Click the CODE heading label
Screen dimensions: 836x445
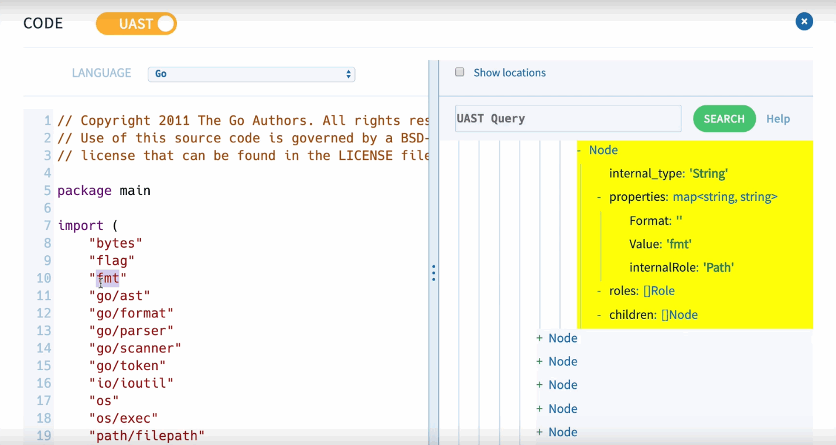[x=43, y=23]
